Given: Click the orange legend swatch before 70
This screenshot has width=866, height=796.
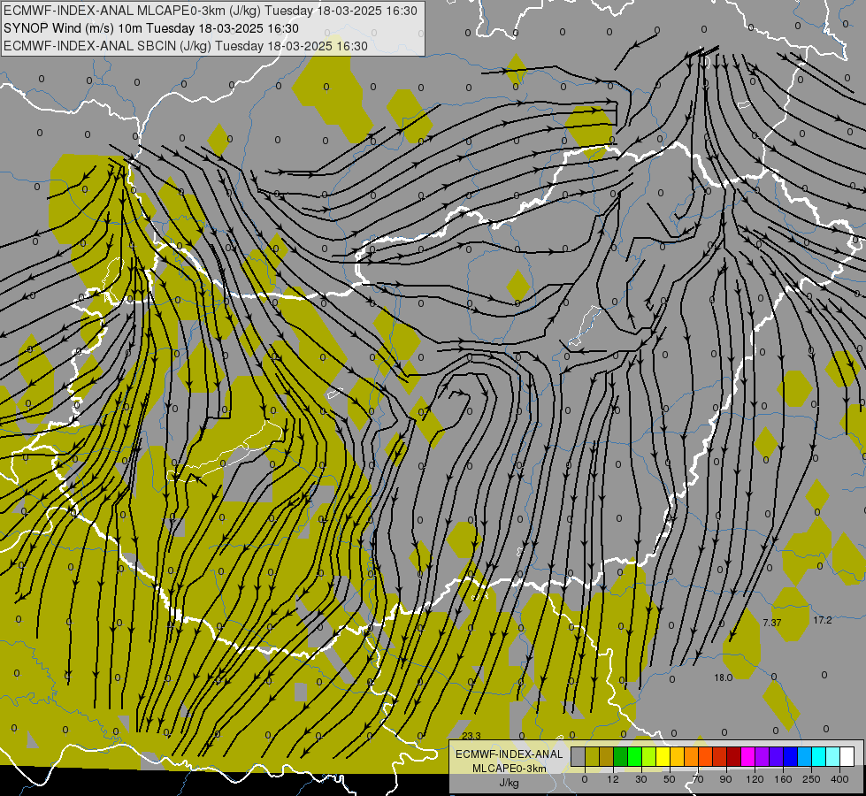Looking at the screenshot, I should 692,756.
